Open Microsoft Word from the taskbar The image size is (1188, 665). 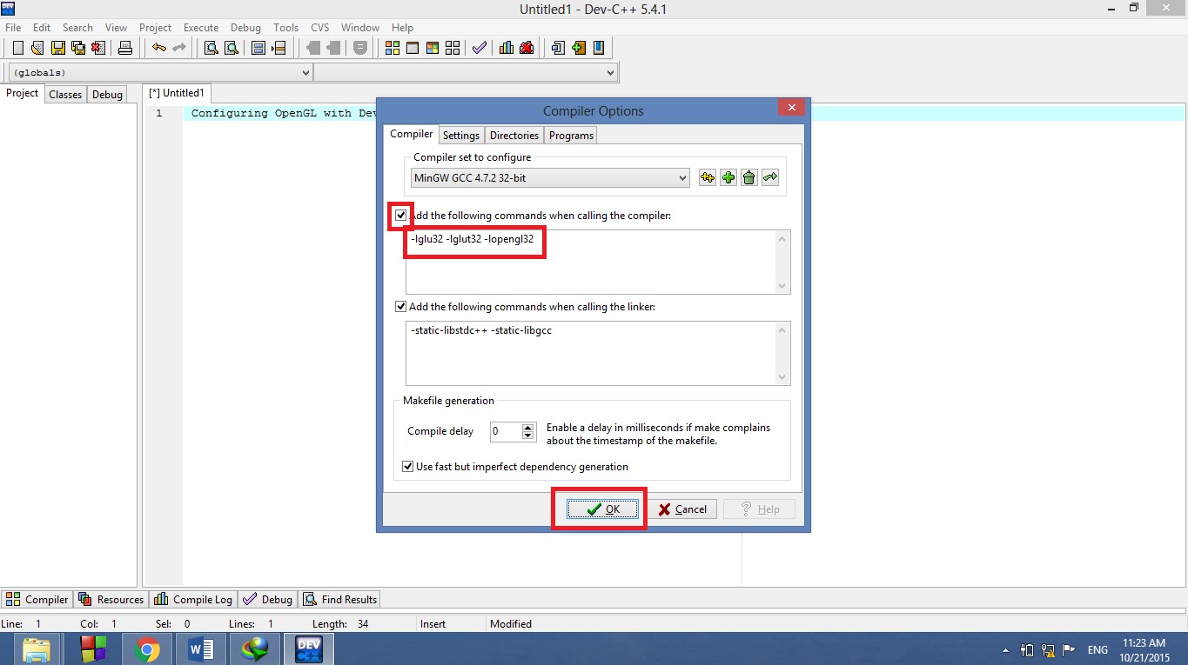click(201, 649)
